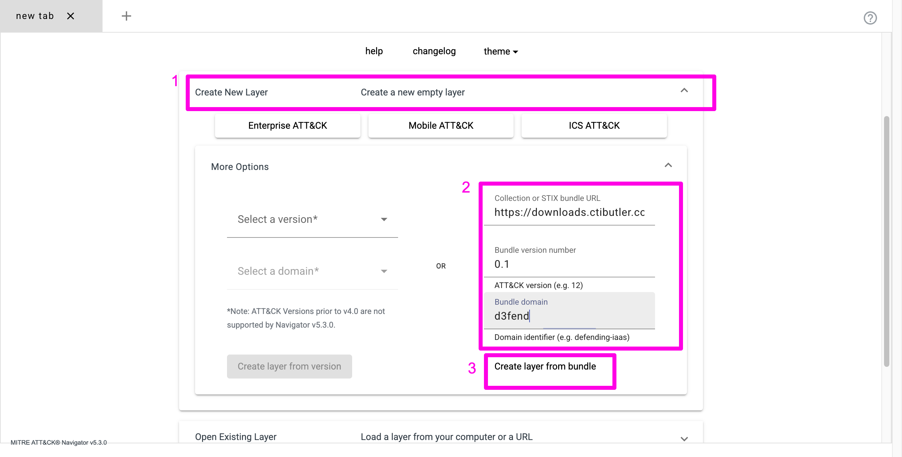Open the Select a domain dropdown
The image size is (902, 457).
312,271
